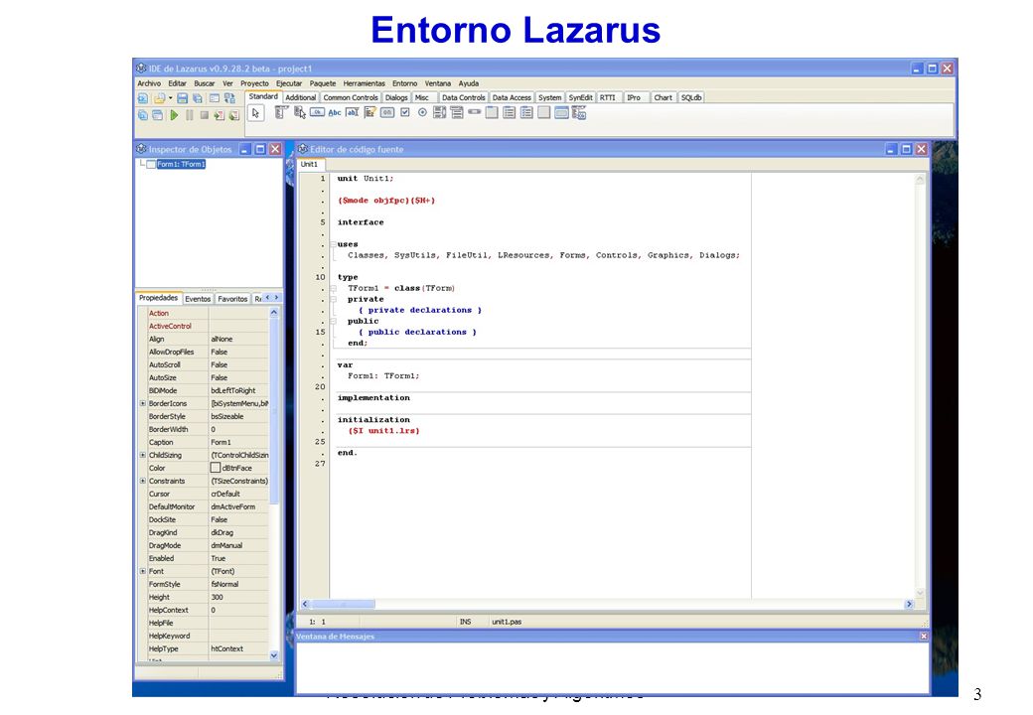Click the Toggle Form/Unit icon
The width and height of the screenshot is (1033, 715).
tap(229, 98)
